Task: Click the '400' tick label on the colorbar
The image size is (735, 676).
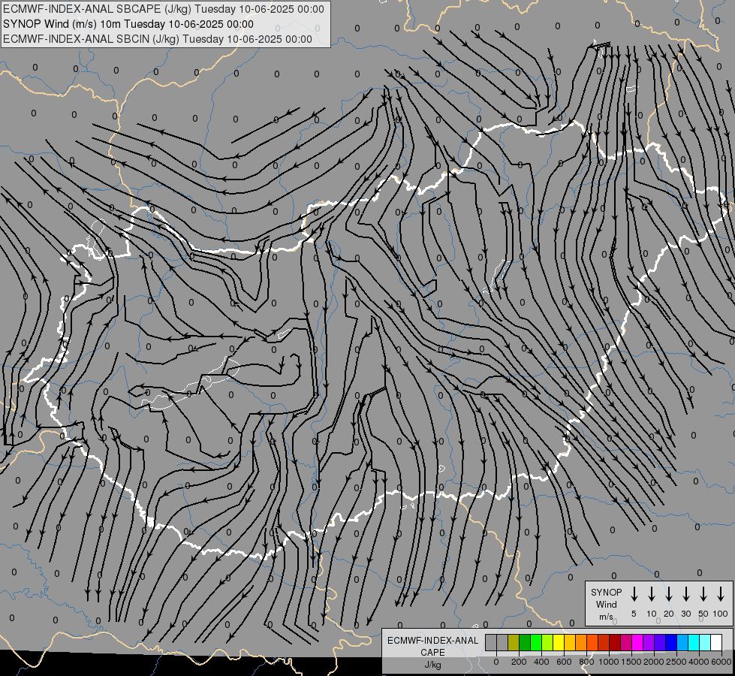Action: (x=541, y=662)
